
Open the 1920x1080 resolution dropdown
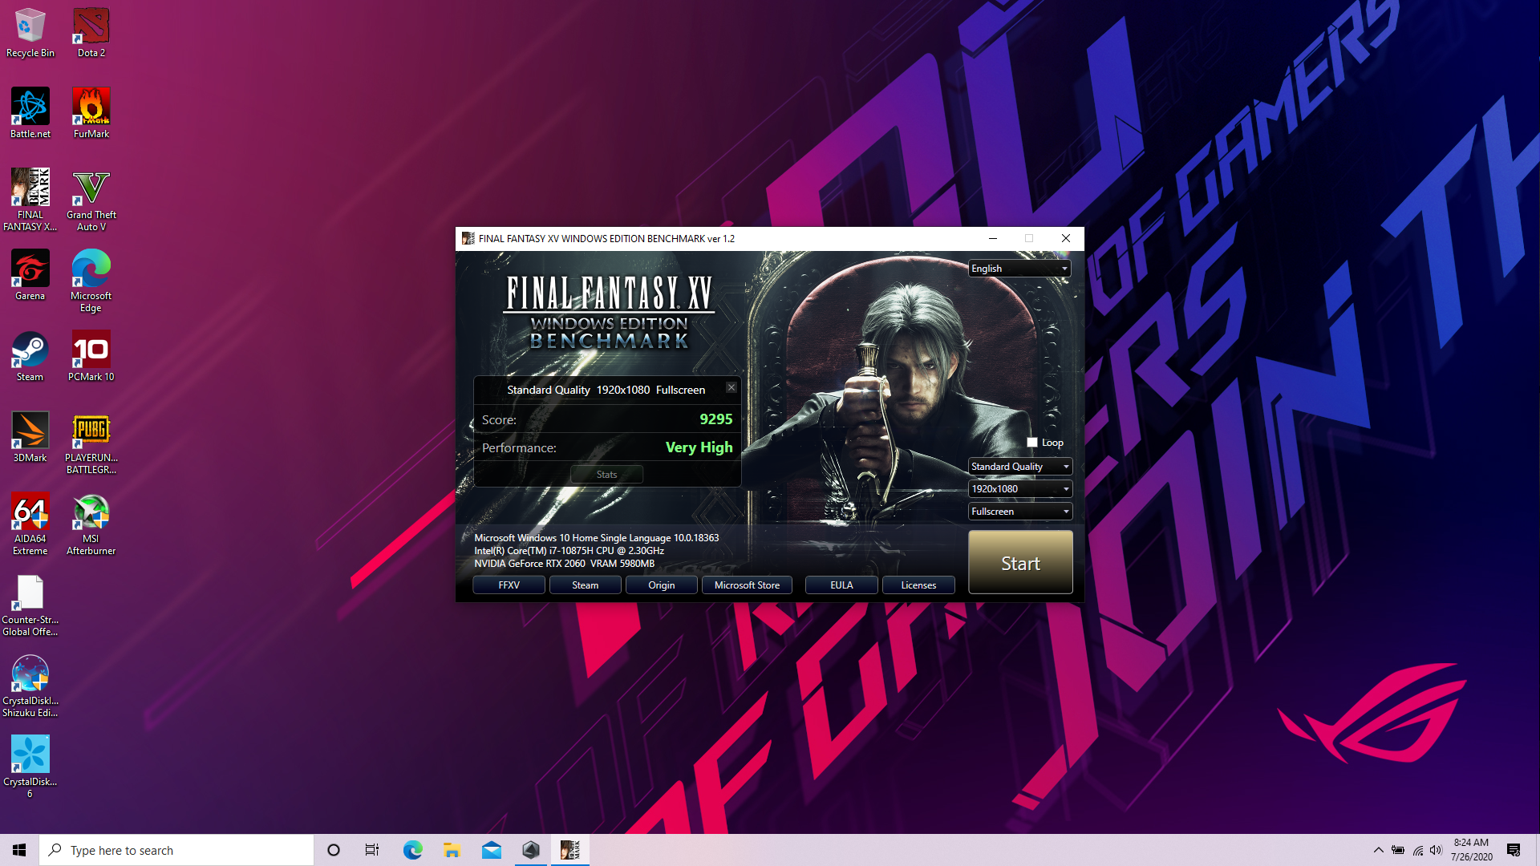(1019, 489)
